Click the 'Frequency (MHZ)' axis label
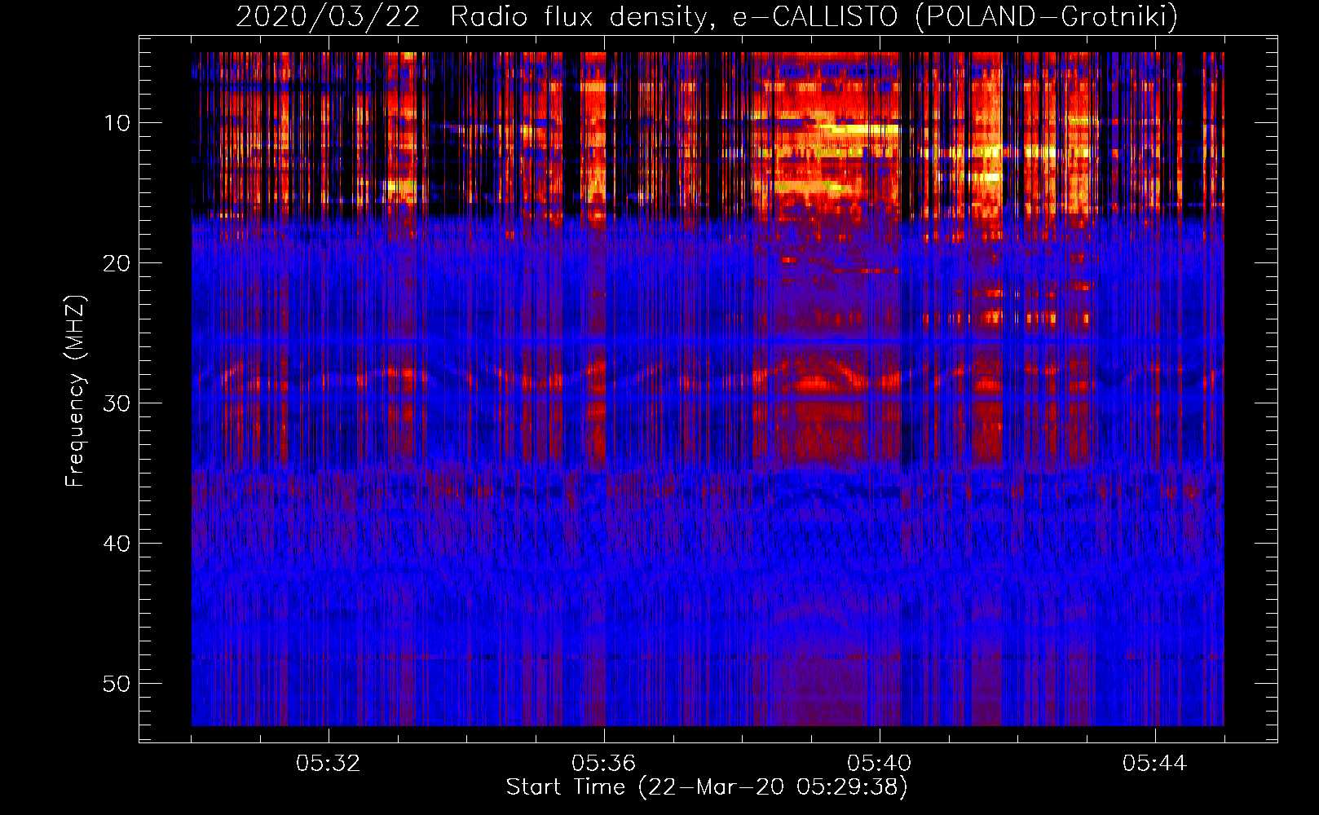1319x815 pixels. point(74,391)
